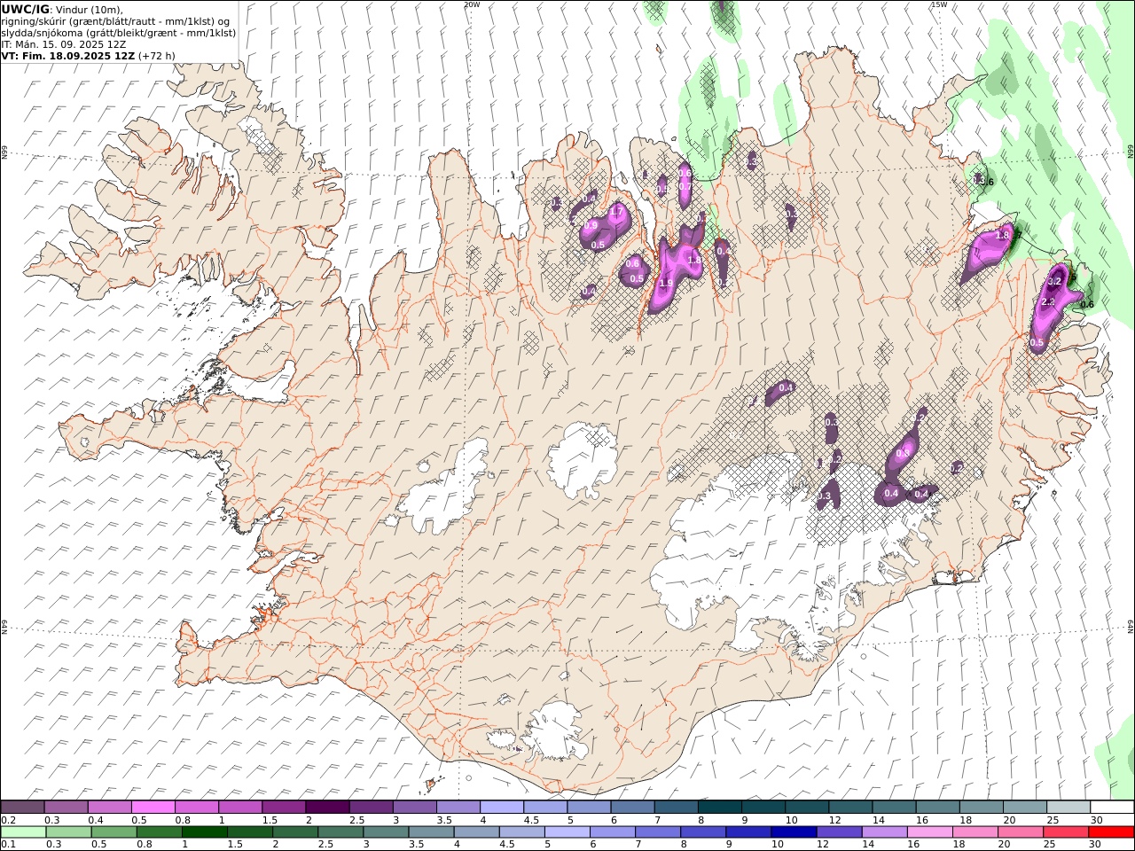Click the '(+72 h)' forecast offset text
1135x851 pixels.
pyautogui.click(x=156, y=56)
